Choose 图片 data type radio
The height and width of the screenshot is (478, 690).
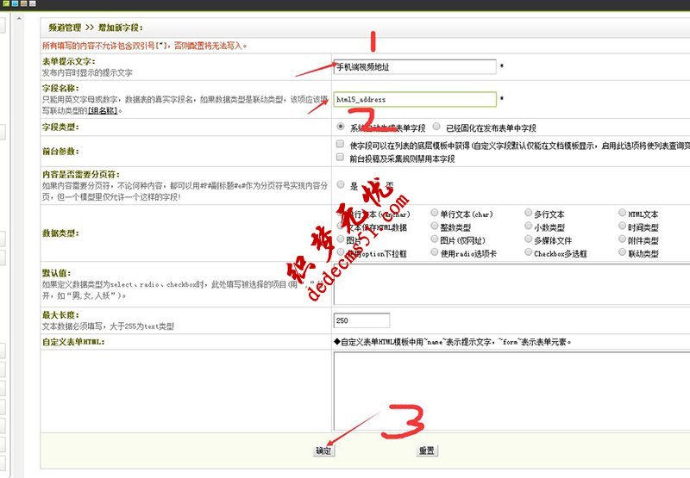(x=341, y=239)
